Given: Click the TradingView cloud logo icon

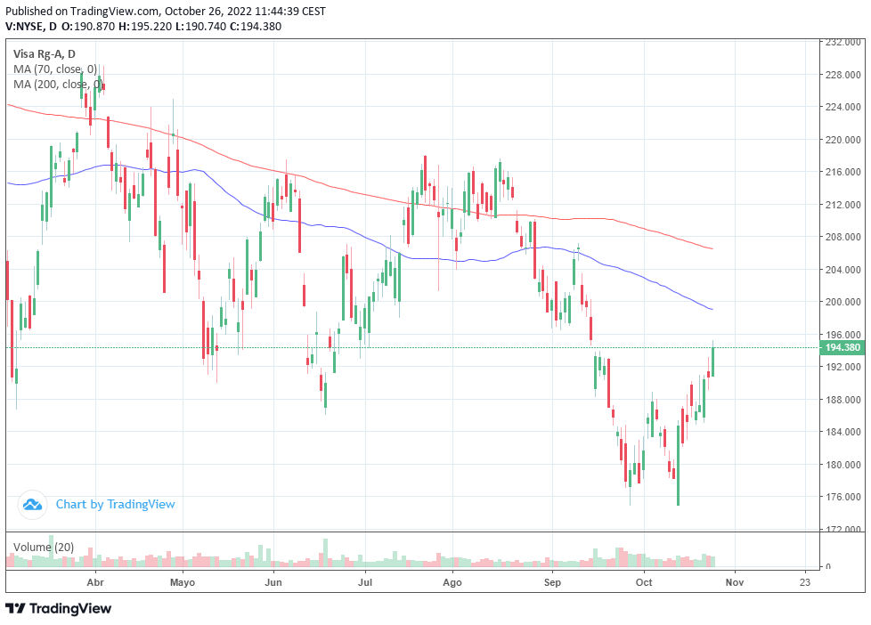Looking at the screenshot, I should point(32,505).
